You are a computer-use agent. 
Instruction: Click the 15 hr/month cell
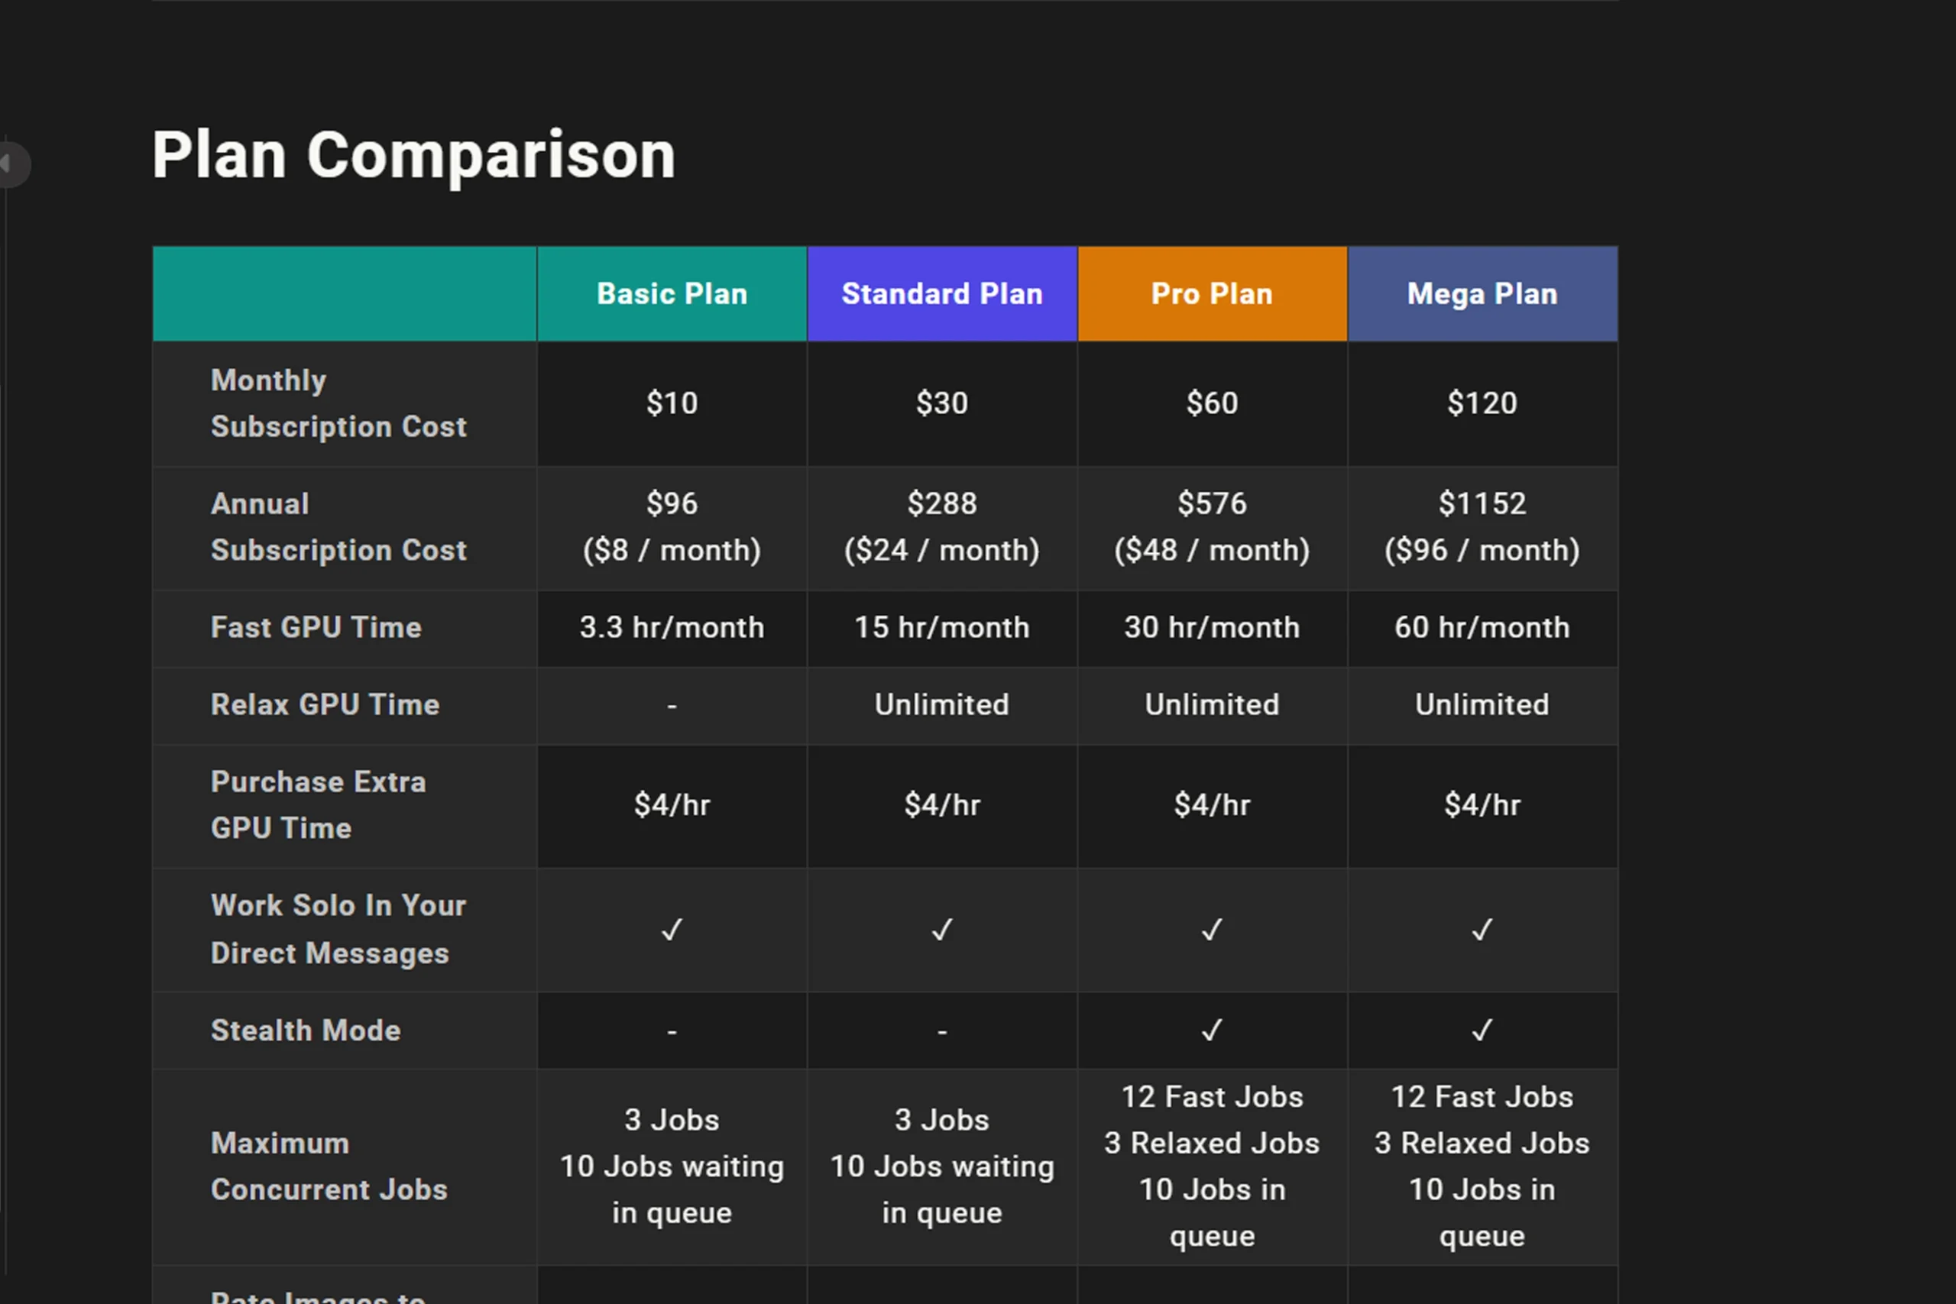[x=942, y=629]
